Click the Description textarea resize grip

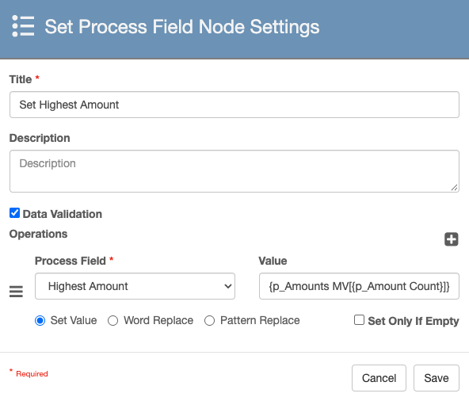454,187
